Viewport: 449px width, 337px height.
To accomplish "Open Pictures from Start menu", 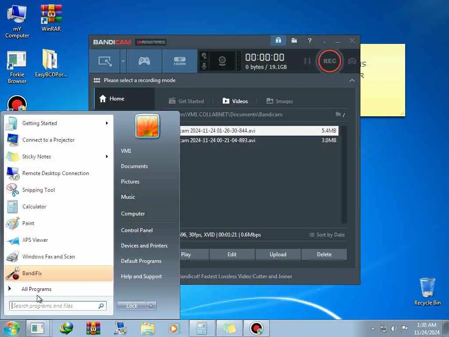I will pyautogui.click(x=130, y=182).
